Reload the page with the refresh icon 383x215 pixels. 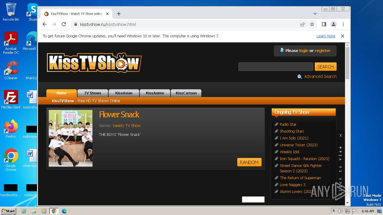(64, 24)
